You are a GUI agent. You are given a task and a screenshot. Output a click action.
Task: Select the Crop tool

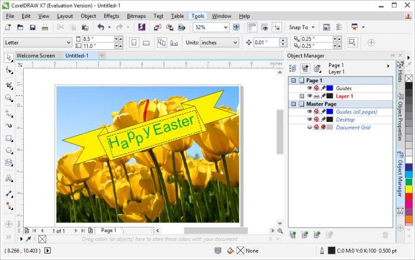pos(9,85)
